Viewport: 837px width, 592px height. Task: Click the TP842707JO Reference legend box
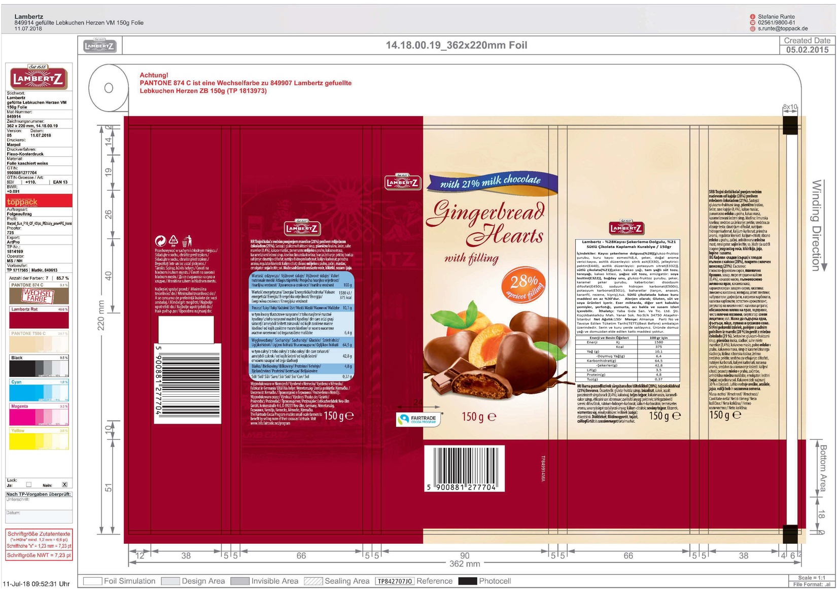pyautogui.click(x=395, y=581)
